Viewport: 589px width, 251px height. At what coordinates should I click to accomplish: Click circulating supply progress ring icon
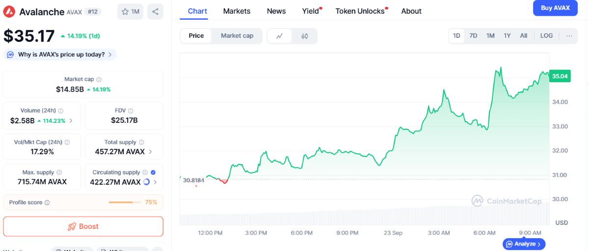146,182
